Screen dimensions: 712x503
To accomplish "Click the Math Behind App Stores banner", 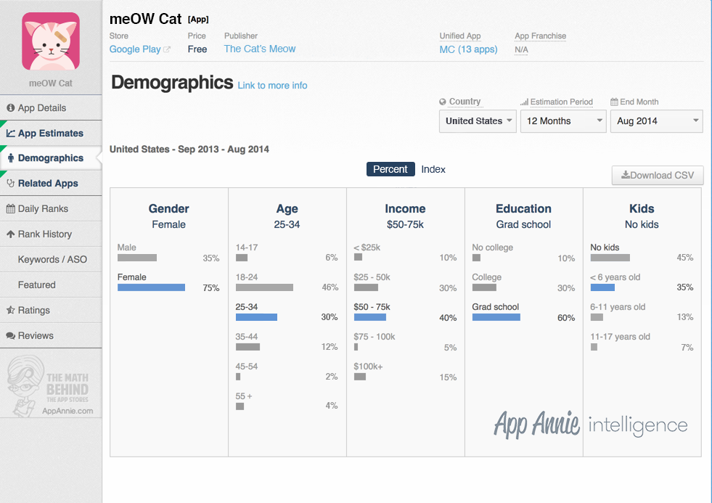I will coord(50,386).
